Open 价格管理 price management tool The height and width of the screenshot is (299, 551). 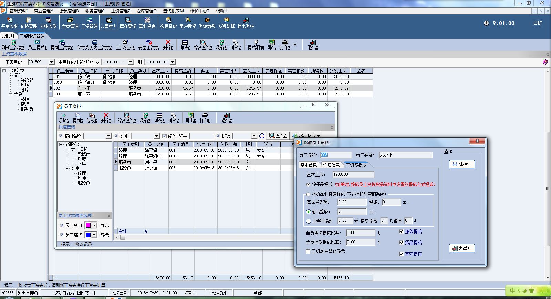tap(29, 23)
